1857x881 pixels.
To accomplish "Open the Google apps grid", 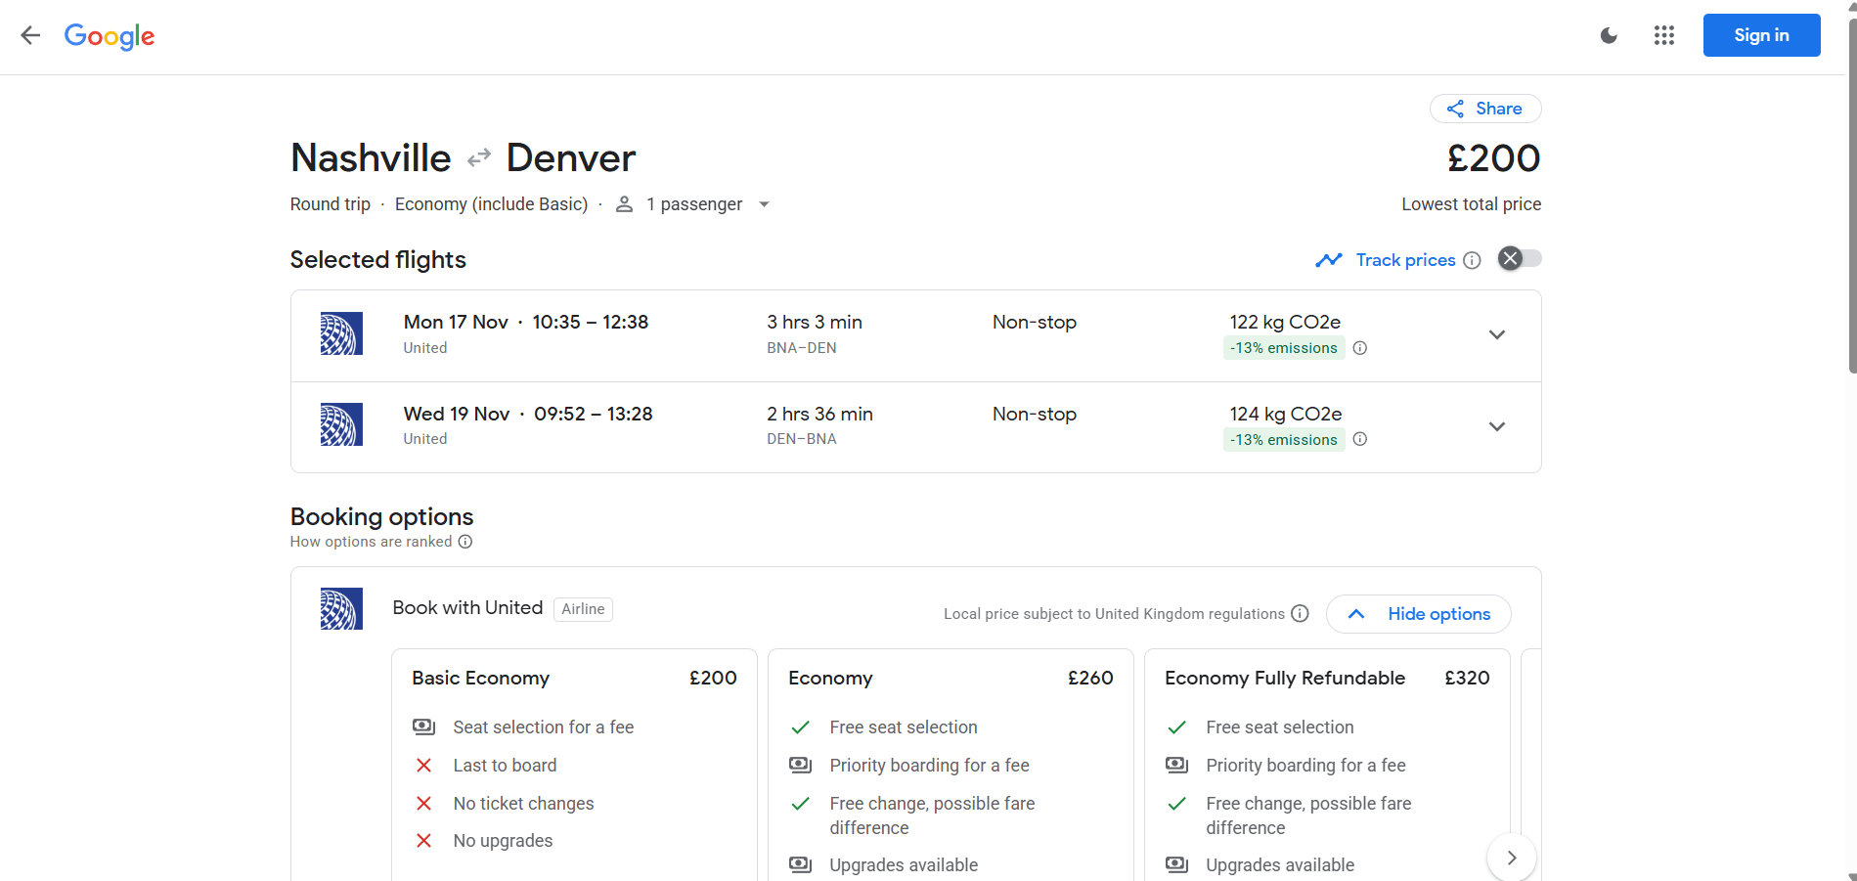I will [1663, 36].
